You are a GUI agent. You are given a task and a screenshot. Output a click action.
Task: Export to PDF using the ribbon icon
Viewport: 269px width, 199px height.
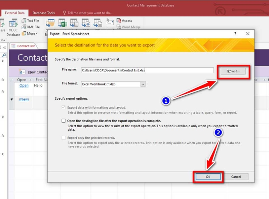pyautogui.click(x=99, y=23)
